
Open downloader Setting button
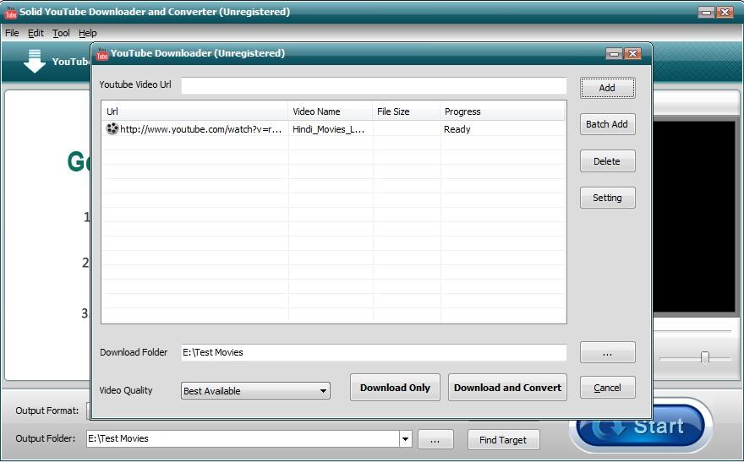[607, 198]
